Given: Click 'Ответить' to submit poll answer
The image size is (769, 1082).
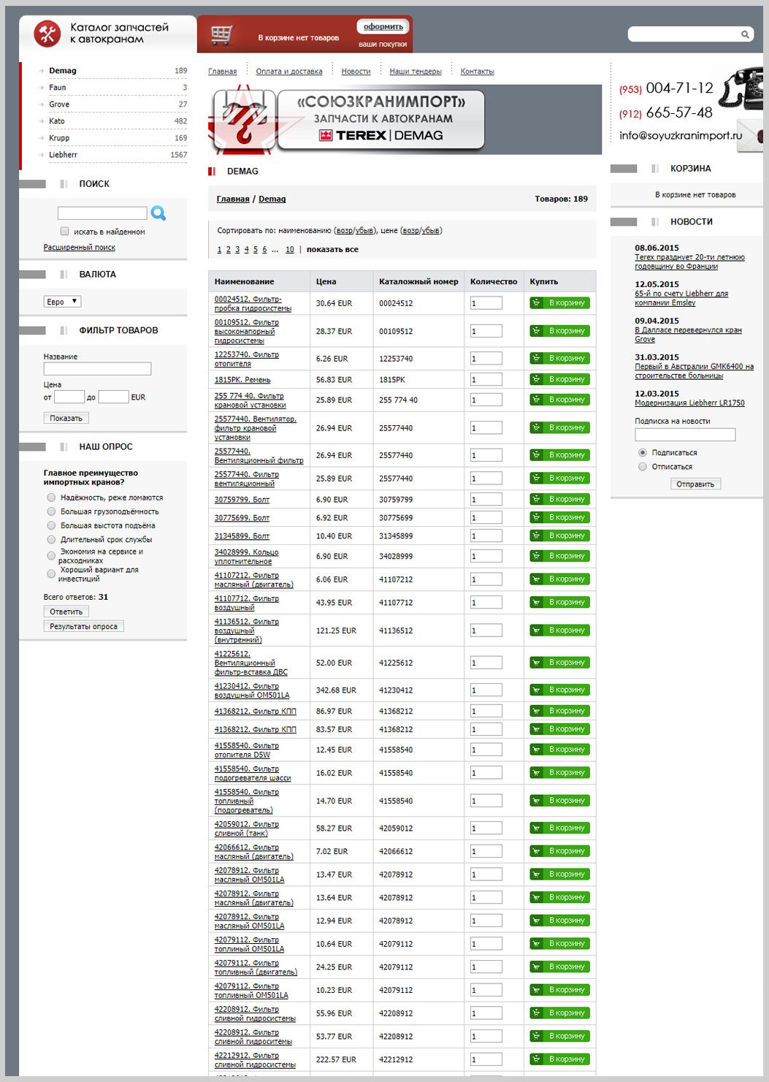Looking at the screenshot, I should [66, 612].
